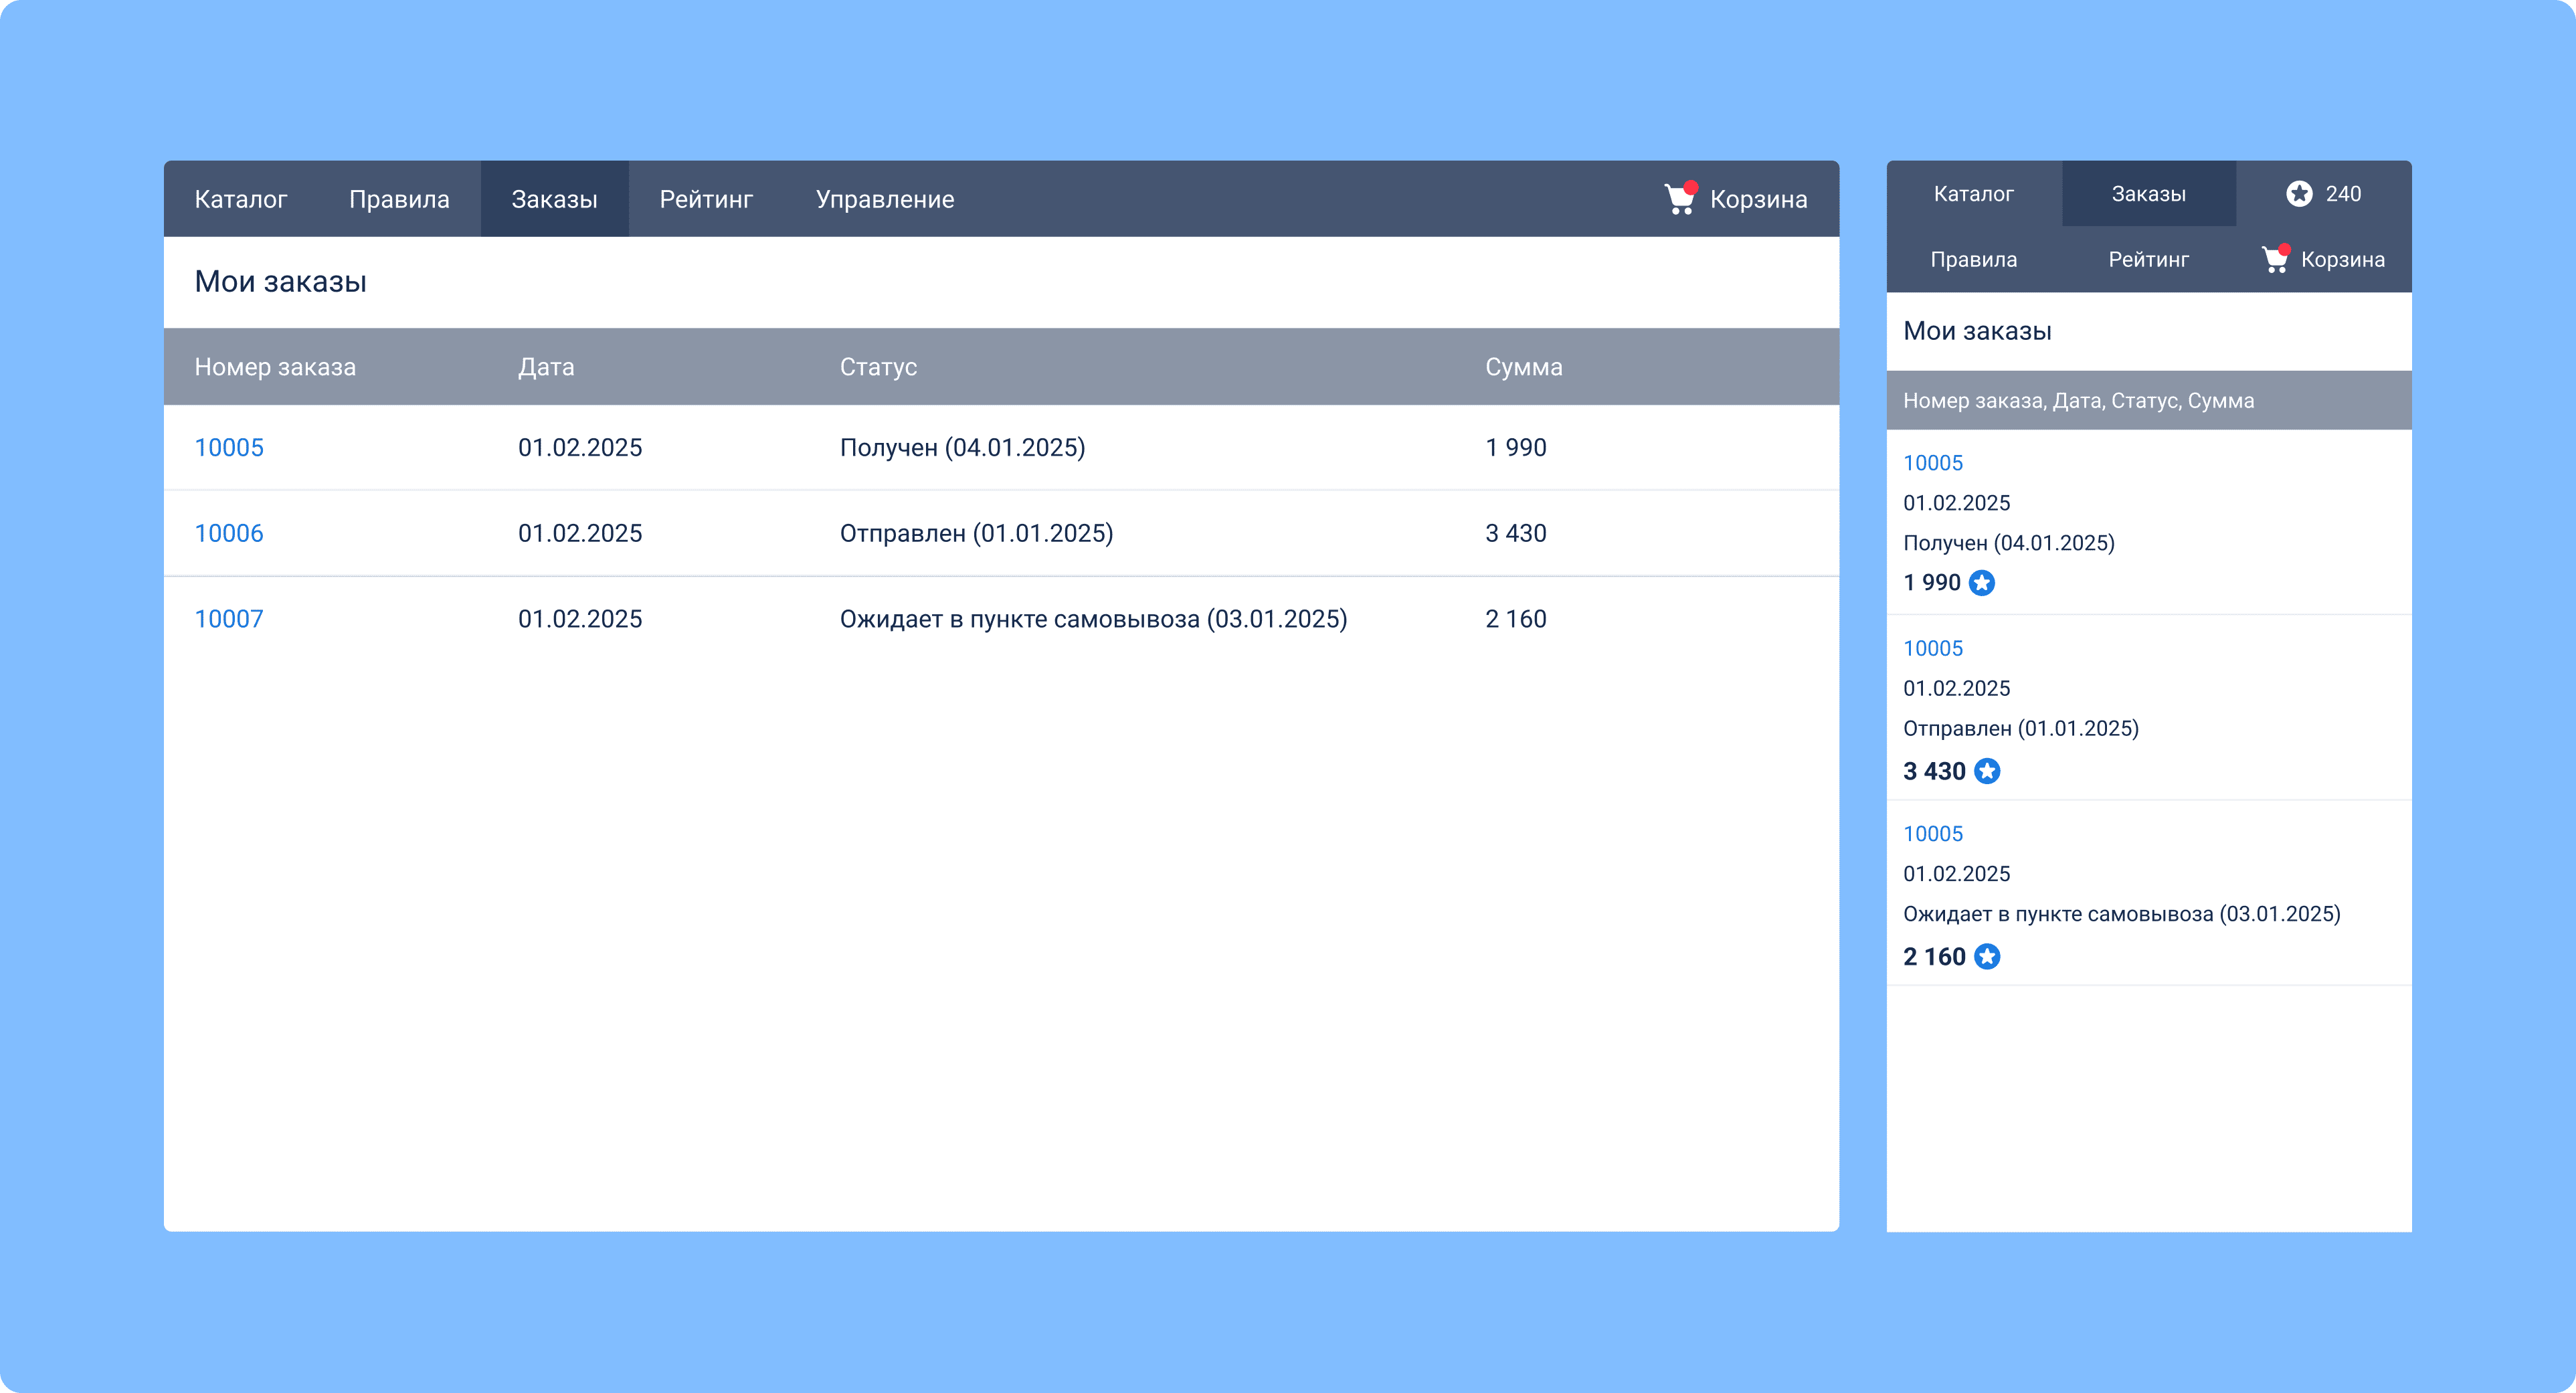2576x1393 pixels.
Task: Select the Заказы tab in desktop navbar
Action: click(555, 199)
